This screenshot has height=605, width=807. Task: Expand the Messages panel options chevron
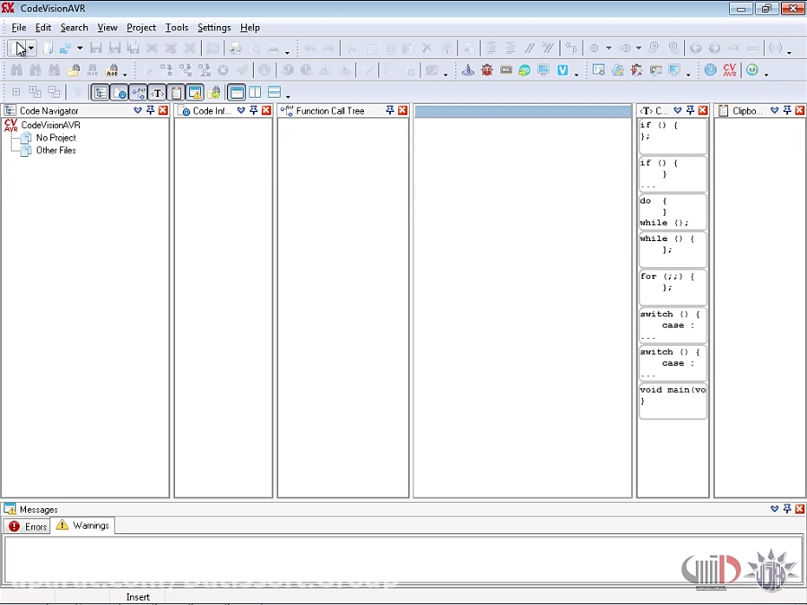775,509
